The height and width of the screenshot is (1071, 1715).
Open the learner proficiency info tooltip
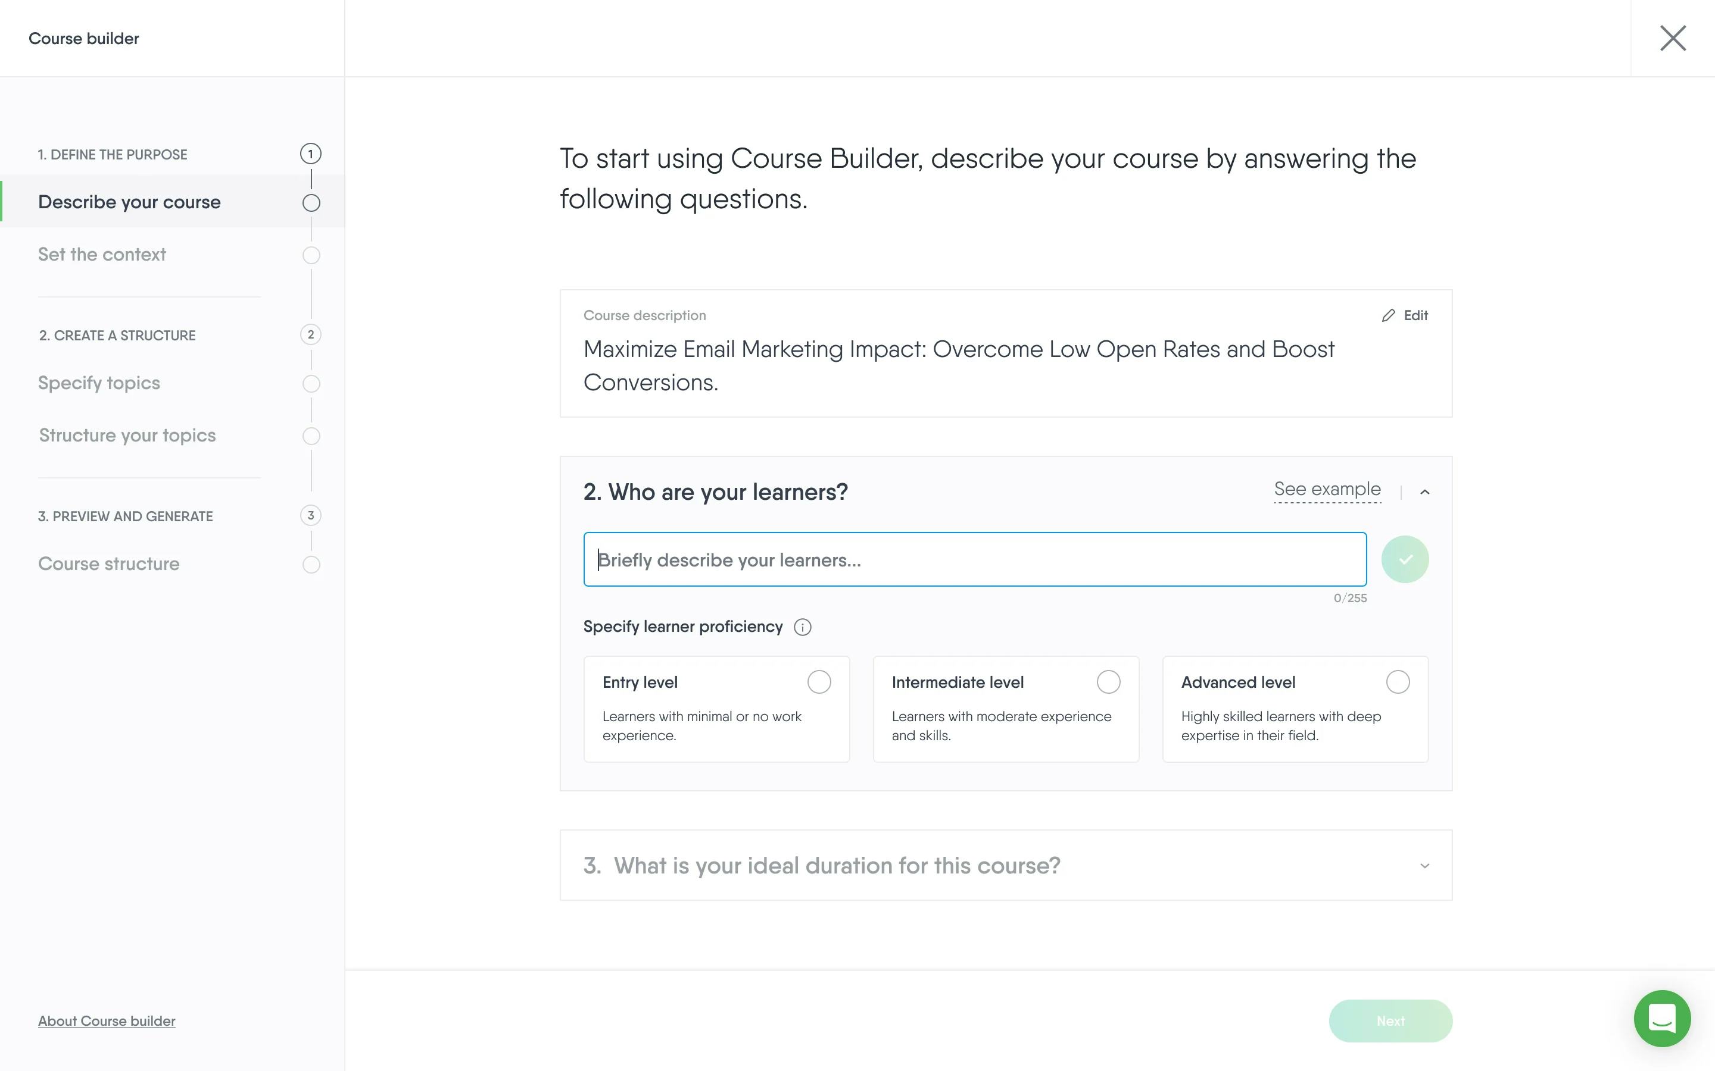(803, 627)
